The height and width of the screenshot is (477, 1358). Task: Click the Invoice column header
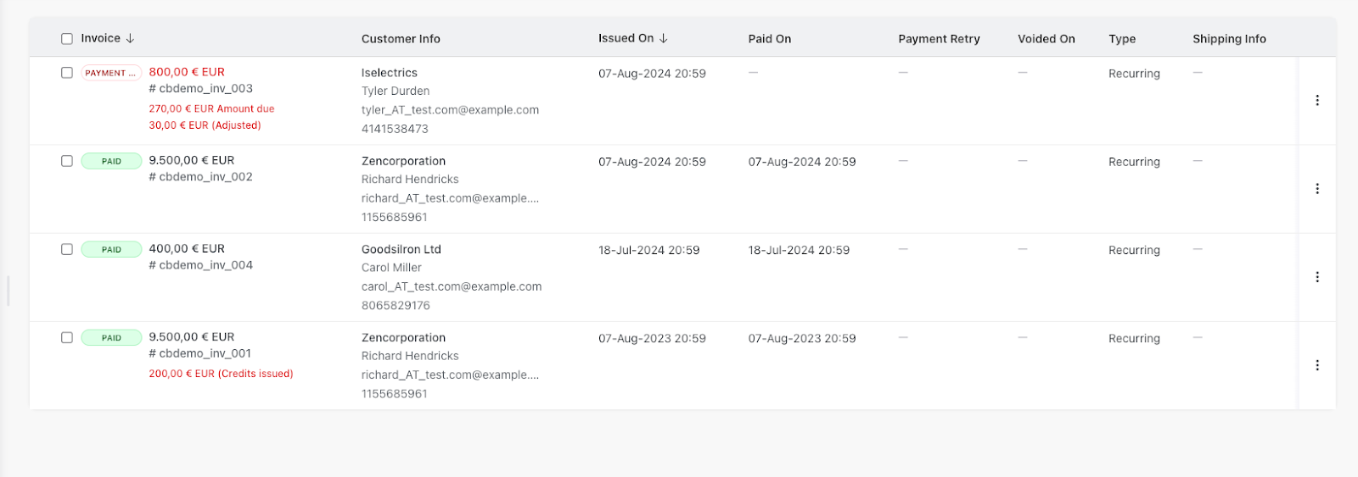tap(100, 38)
